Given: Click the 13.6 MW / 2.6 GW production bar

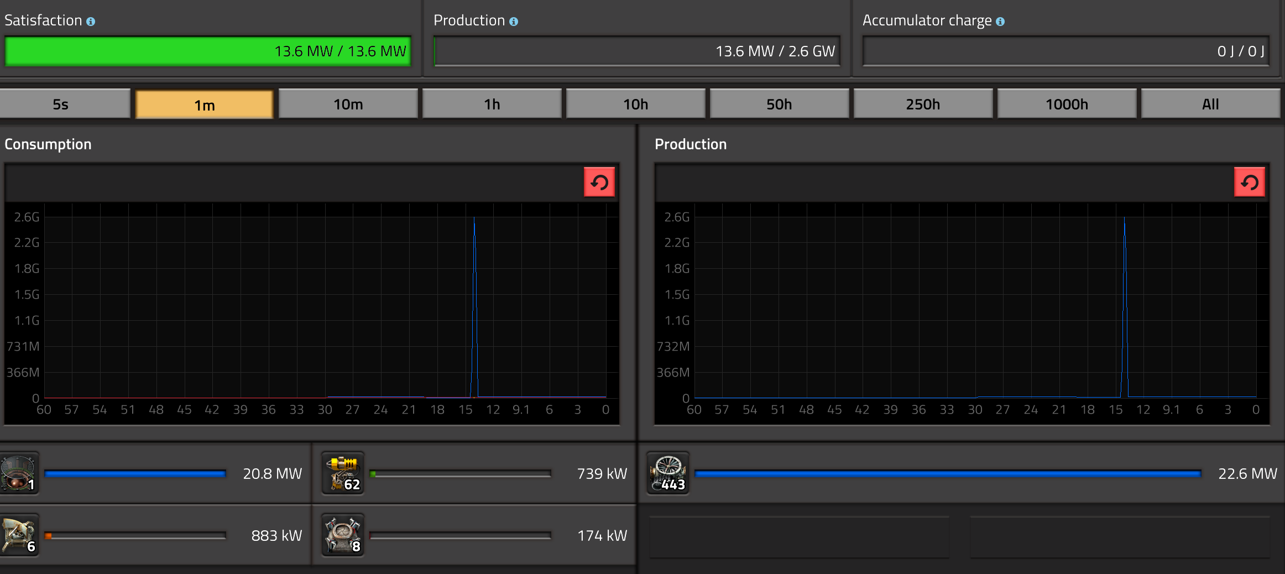Looking at the screenshot, I should (x=637, y=51).
